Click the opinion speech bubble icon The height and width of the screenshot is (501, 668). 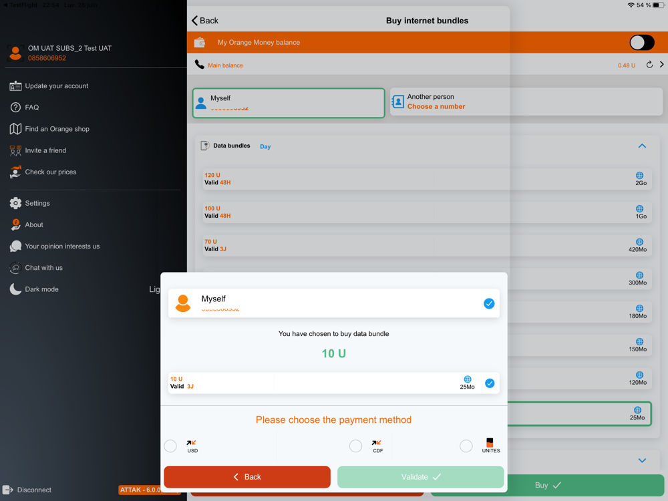click(16, 246)
